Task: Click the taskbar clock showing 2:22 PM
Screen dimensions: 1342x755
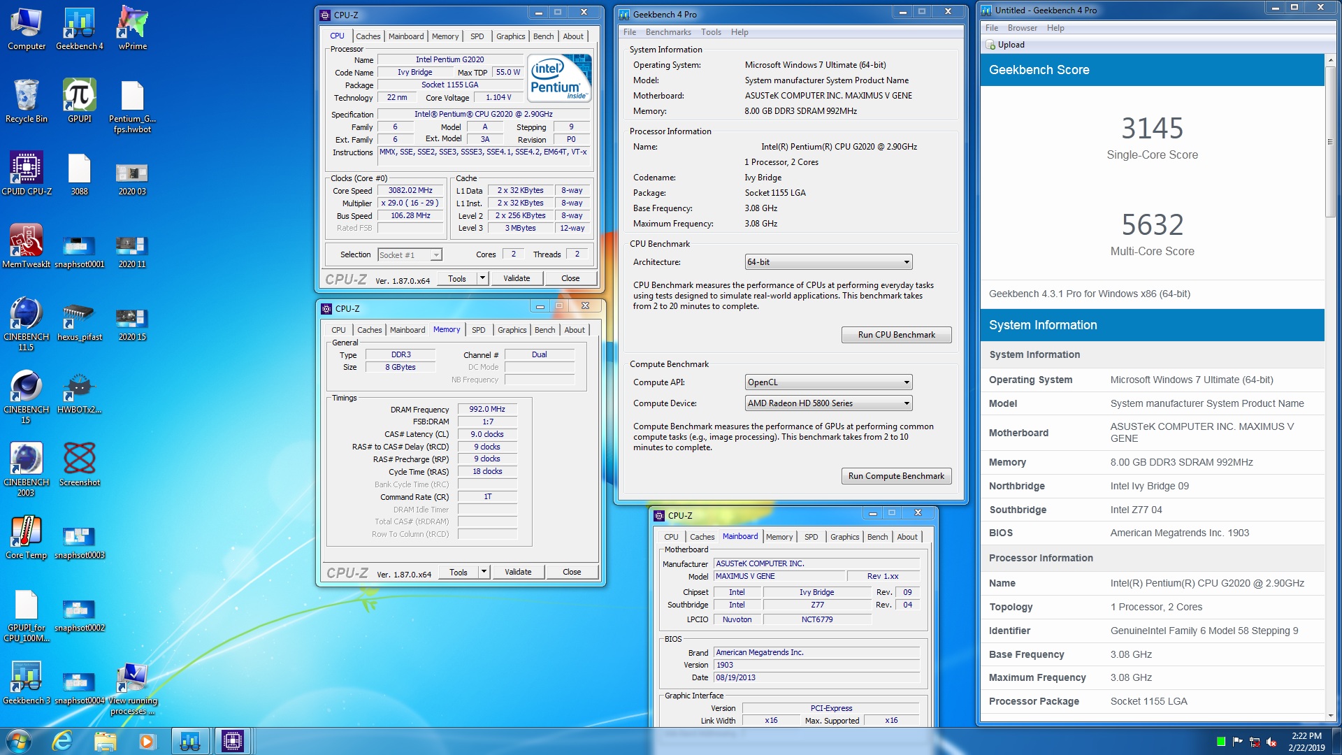Action: click(1306, 742)
